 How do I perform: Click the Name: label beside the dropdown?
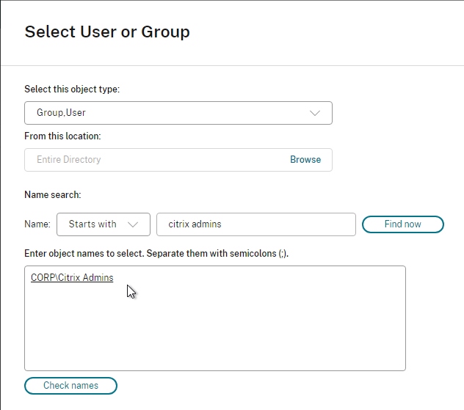pyautogui.click(x=37, y=224)
